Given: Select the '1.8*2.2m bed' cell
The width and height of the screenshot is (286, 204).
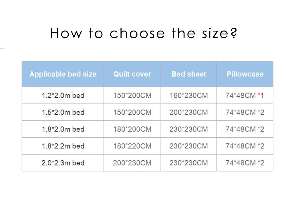Looking at the screenshot, I should (63, 146).
